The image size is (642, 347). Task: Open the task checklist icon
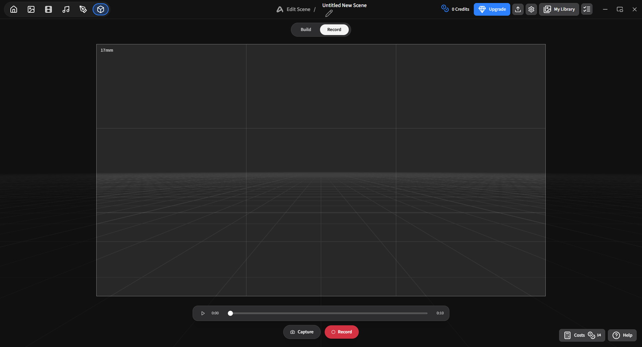587,9
